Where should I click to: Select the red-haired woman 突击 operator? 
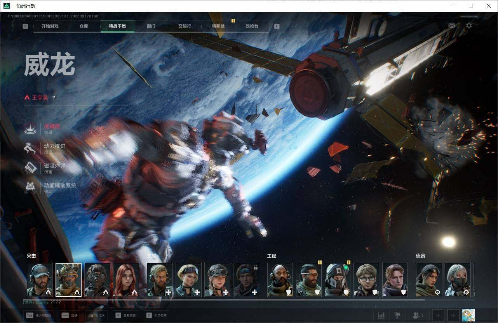(126, 280)
